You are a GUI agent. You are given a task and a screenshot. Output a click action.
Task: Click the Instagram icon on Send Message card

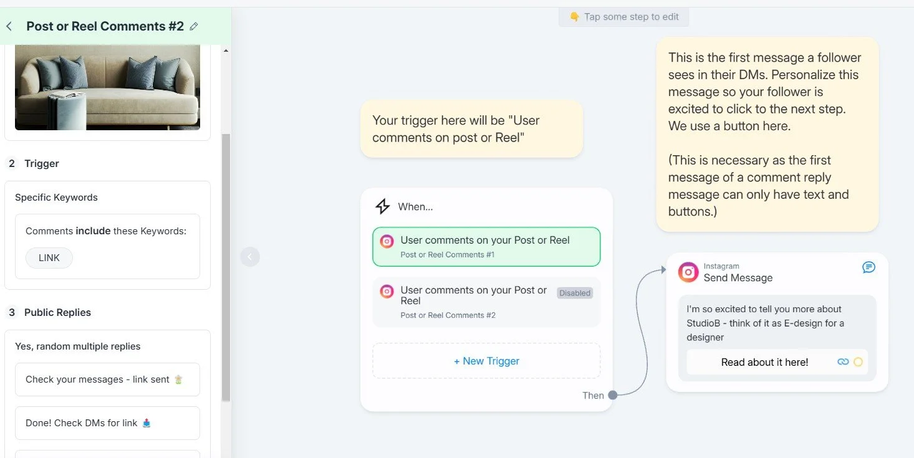pyautogui.click(x=688, y=272)
